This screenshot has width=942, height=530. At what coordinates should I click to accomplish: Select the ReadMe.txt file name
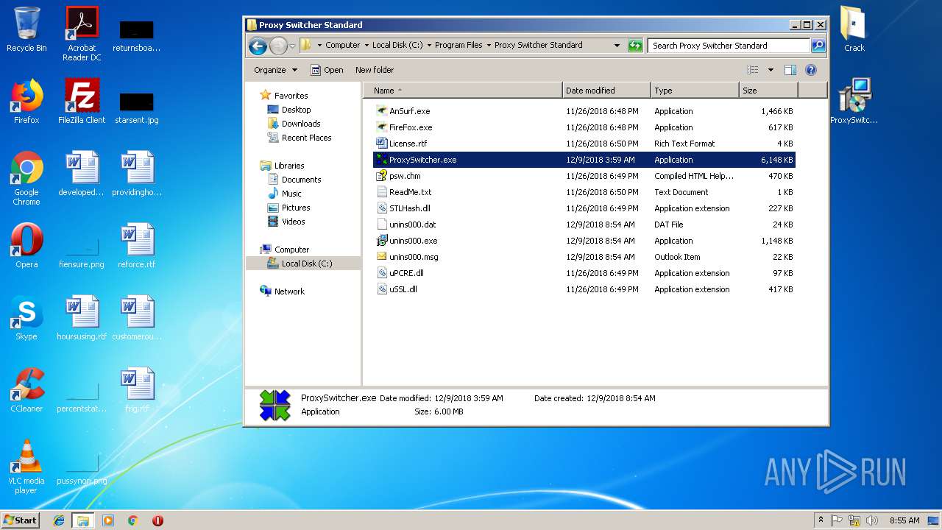(411, 192)
